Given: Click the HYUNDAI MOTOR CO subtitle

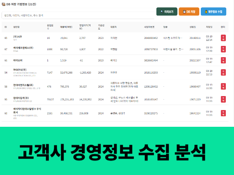Looking at the screenshot, I should tap(23, 101).
